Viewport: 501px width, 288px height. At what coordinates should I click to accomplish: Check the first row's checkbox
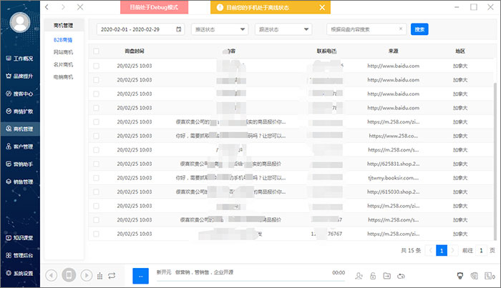[97, 66]
